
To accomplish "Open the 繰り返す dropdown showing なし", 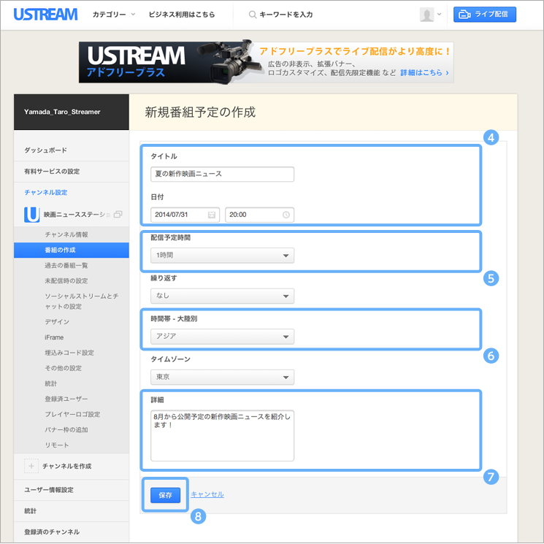I will [223, 296].
